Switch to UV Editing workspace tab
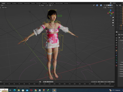The image size is (123, 92). (20, 3)
